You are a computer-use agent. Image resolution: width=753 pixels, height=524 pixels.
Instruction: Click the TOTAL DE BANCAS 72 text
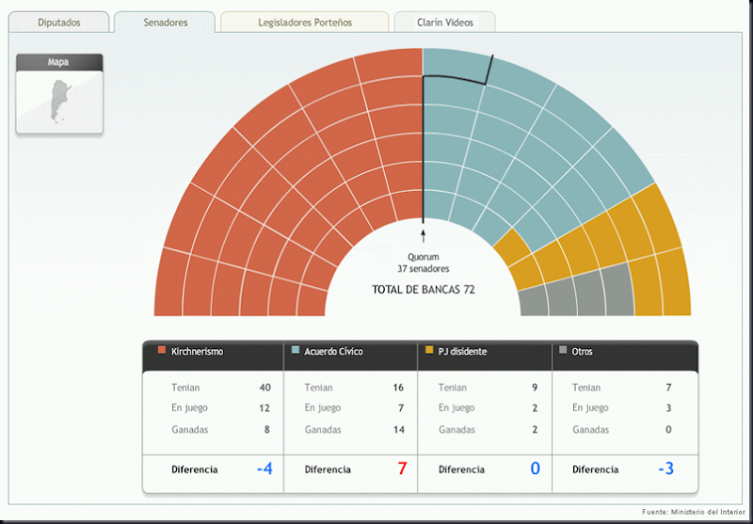tap(424, 290)
